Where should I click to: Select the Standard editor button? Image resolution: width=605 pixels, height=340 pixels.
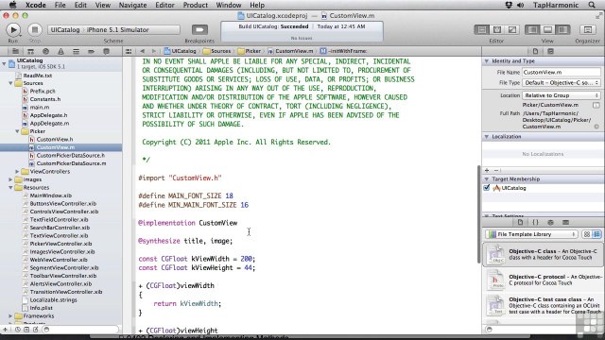tap(481, 29)
